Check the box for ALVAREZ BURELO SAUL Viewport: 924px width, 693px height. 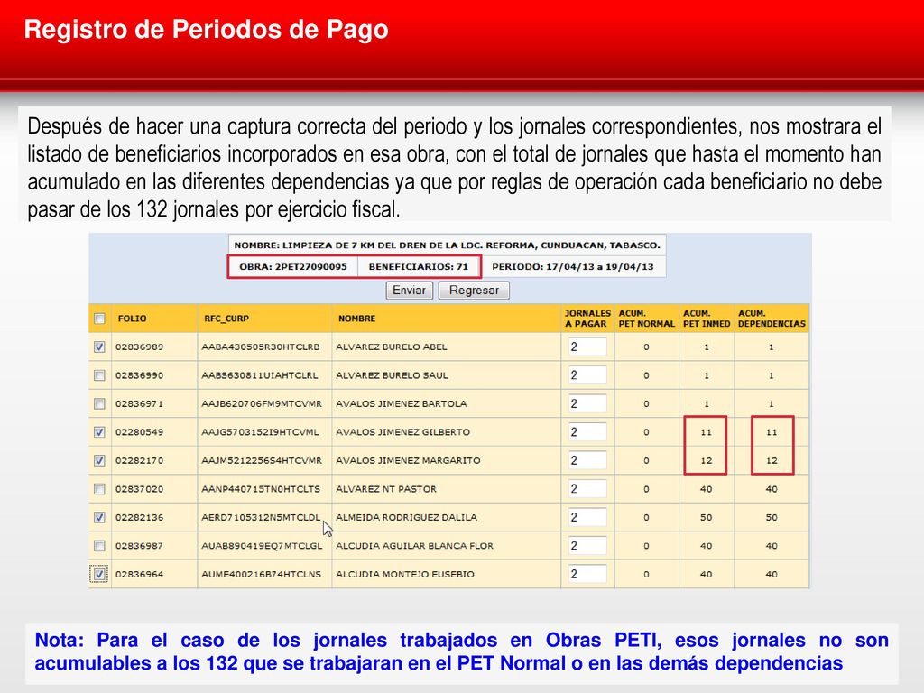(99, 375)
